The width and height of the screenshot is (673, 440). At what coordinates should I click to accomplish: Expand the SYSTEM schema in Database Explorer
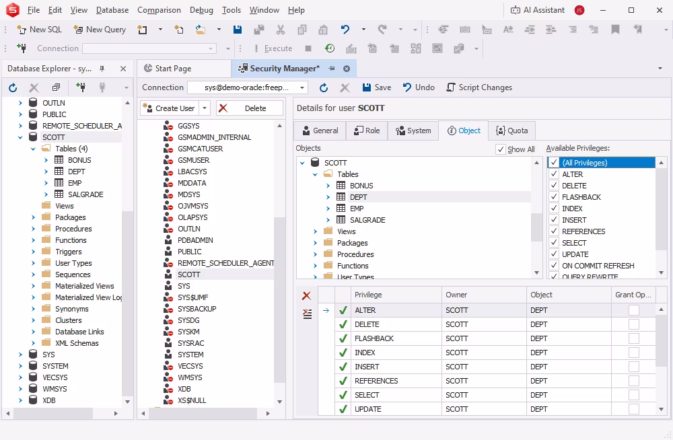point(20,366)
